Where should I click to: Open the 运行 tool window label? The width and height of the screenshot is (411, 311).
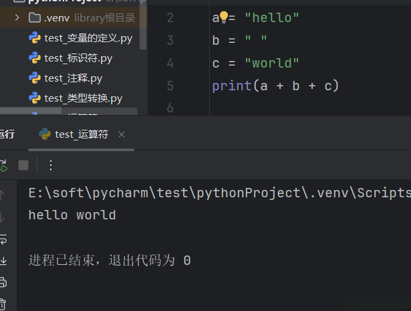click(7, 134)
